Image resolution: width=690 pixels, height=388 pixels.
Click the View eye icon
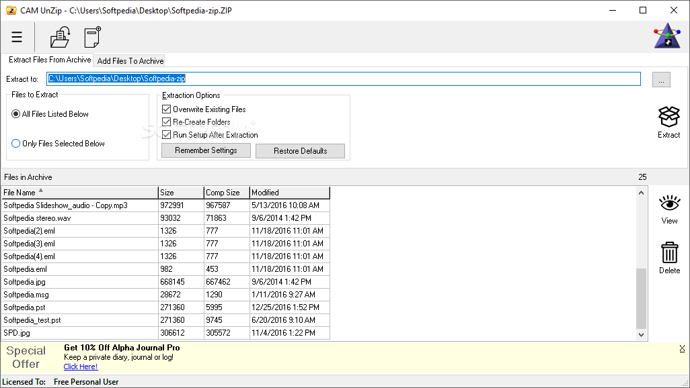669,203
